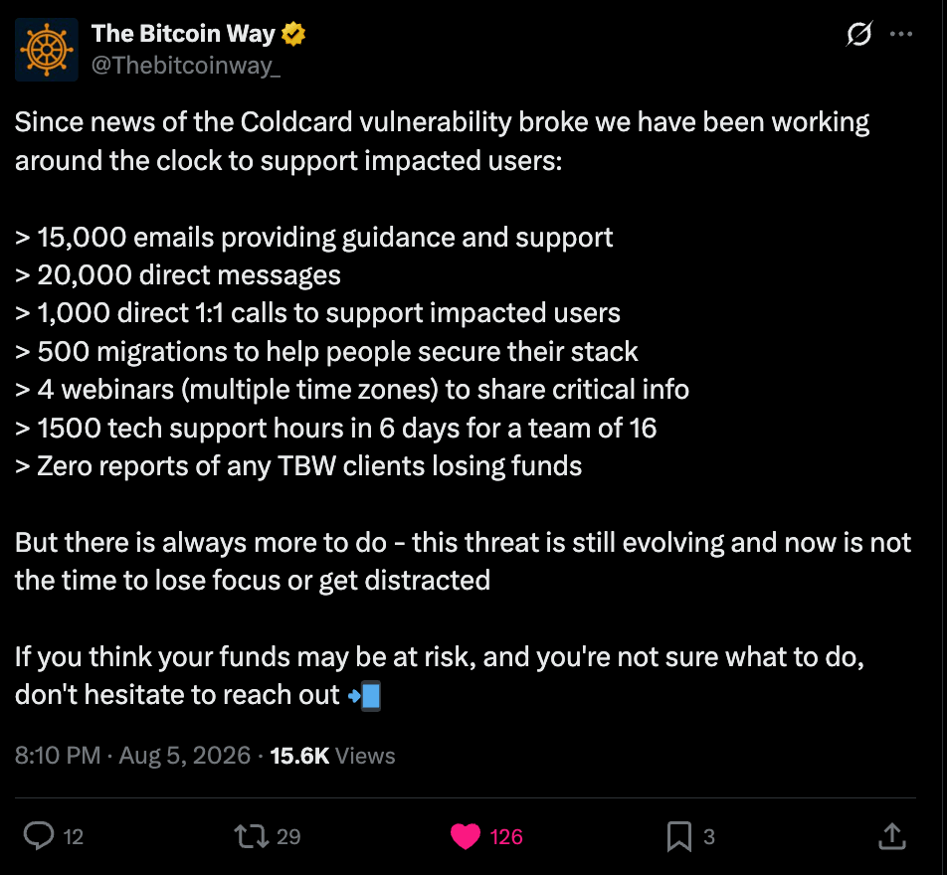Open the Grok explain icon

[858, 34]
